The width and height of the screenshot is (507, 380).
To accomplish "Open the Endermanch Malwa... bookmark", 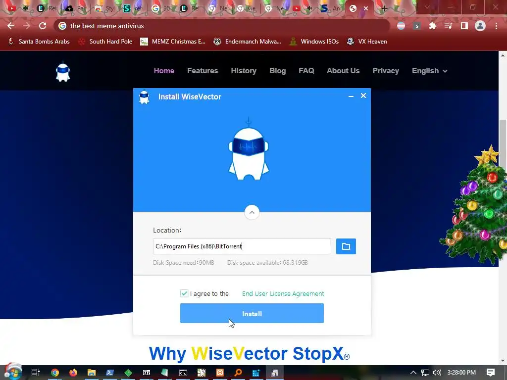I will coord(247,42).
